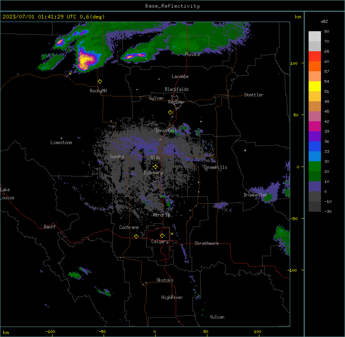
Task: Click the light gray 70-80 dBZ legend swatch
Action: pos(315,36)
